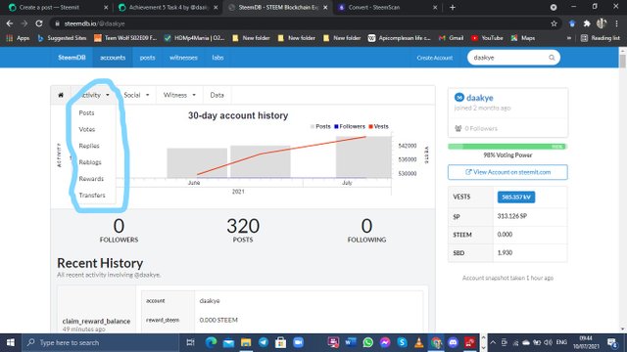Open the Reading list
The width and height of the screenshot is (627, 352).
[x=601, y=38]
